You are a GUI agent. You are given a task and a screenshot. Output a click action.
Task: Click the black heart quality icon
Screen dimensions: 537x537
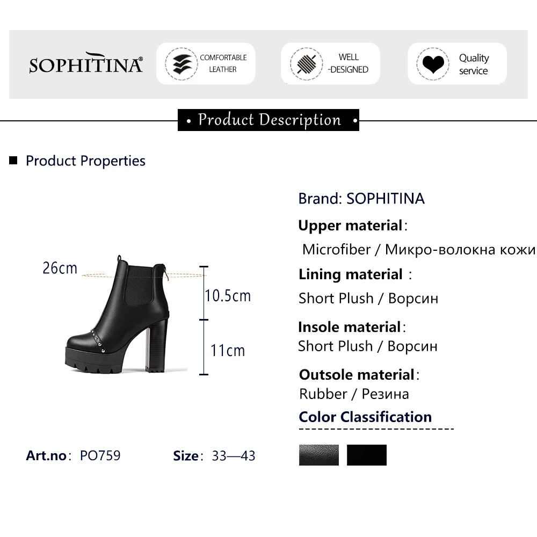pyautogui.click(x=432, y=64)
